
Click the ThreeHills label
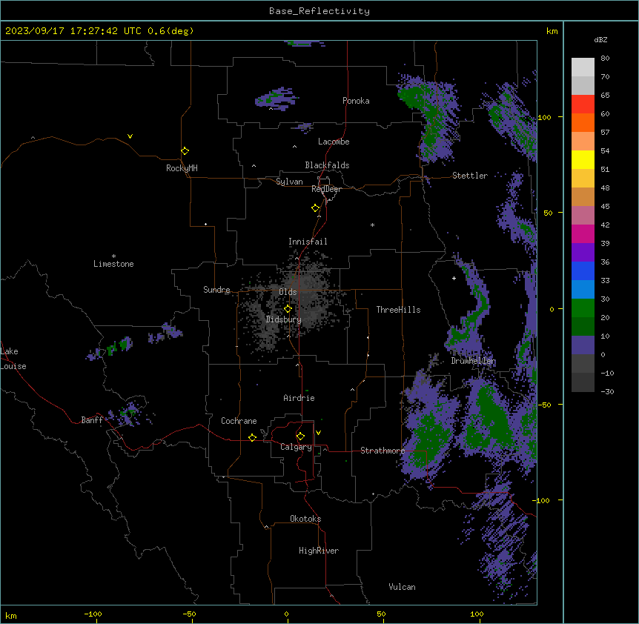tap(399, 310)
